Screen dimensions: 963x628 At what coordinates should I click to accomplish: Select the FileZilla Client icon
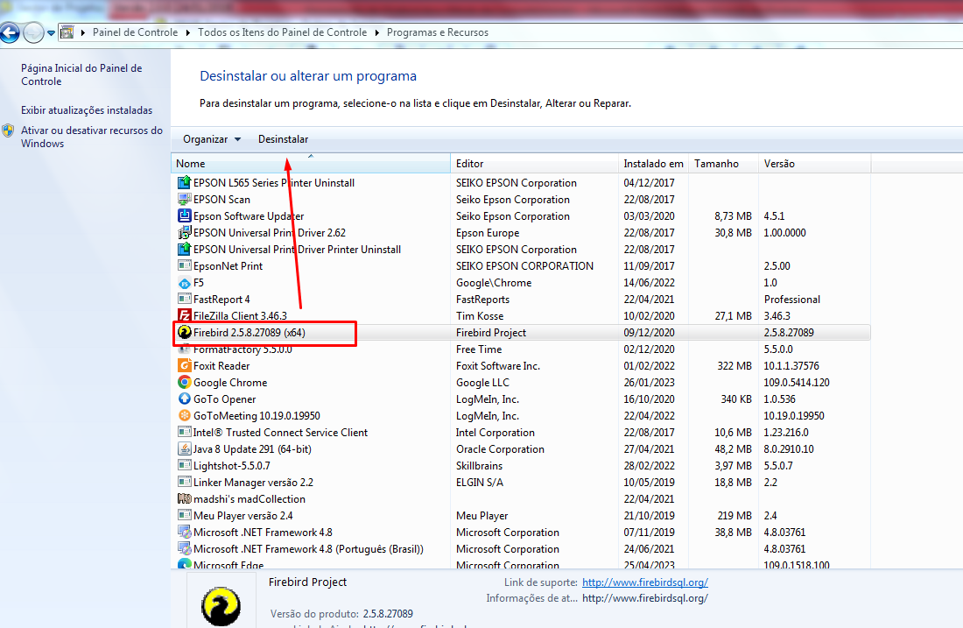point(184,315)
